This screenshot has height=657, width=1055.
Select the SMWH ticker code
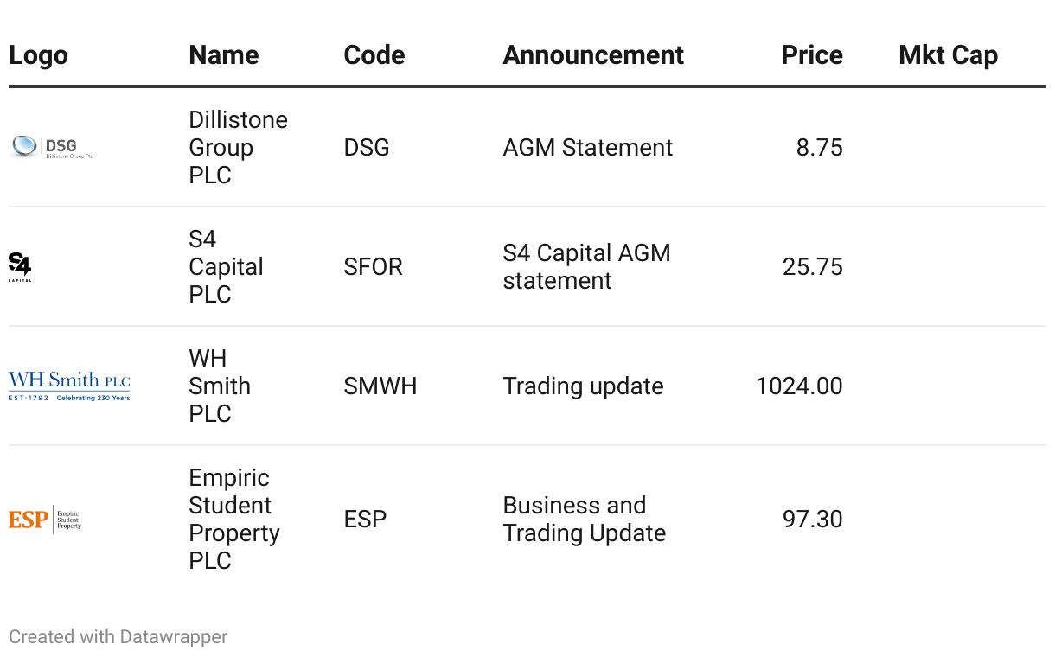pos(380,386)
